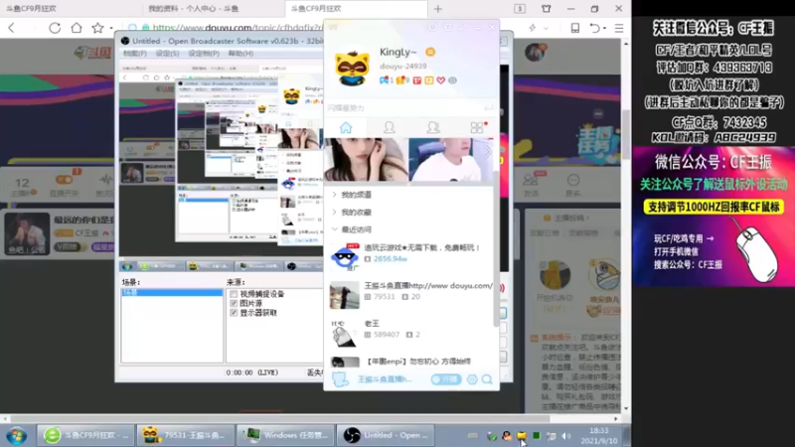
Task: Open the grid apps tab with red dot
Action: 477,128
